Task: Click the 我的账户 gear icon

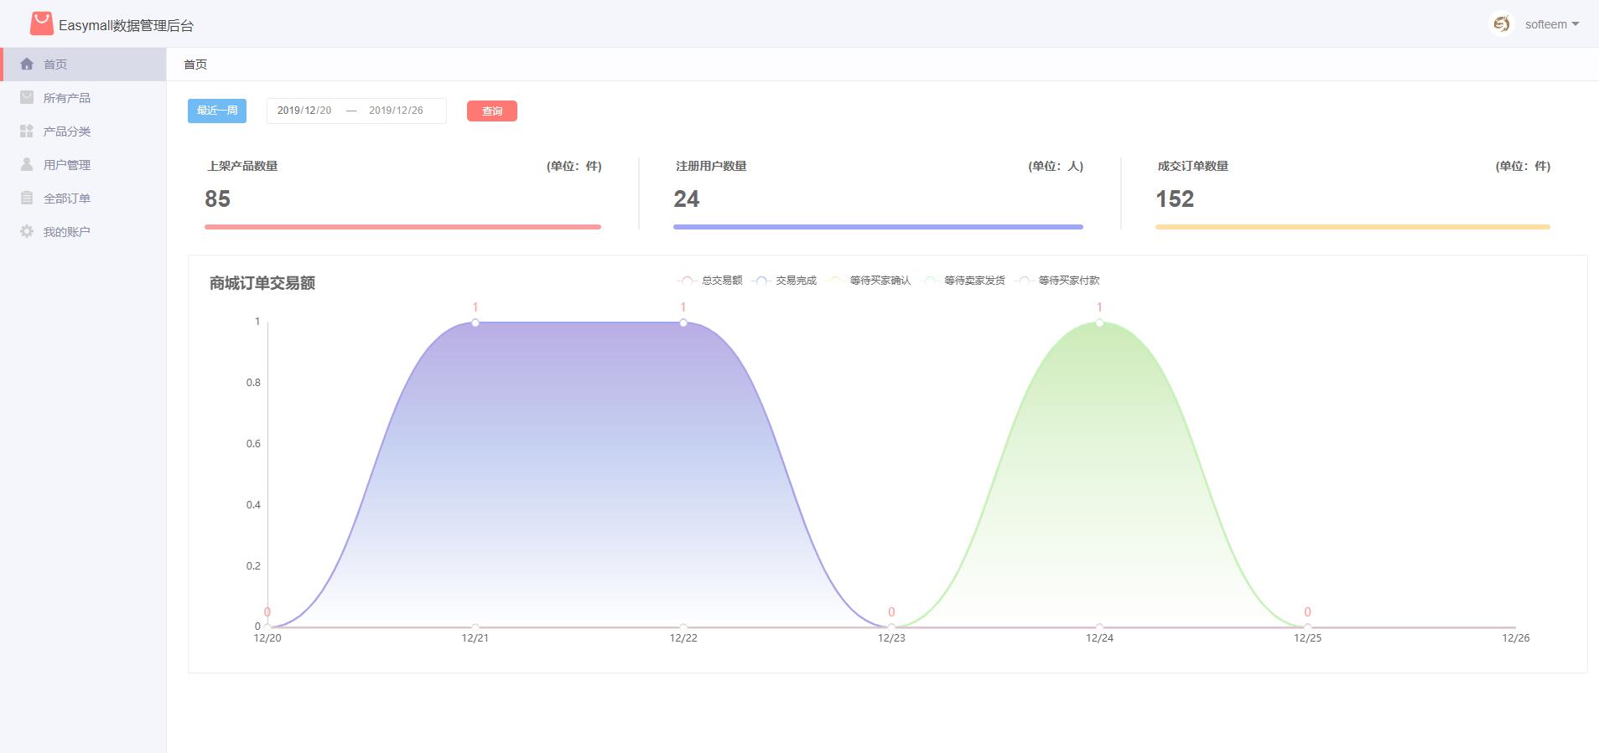Action: point(27,231)
